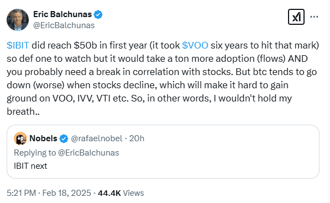The height and width of the screenshot is (203, 330).
Task: Click the Nobels avatar in quoted tweet
Action: (x=20, y=138)
